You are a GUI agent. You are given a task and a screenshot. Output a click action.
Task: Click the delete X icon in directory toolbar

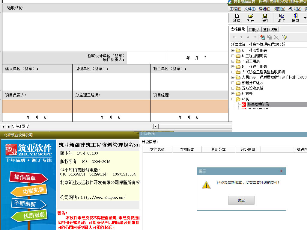[276, 37]
